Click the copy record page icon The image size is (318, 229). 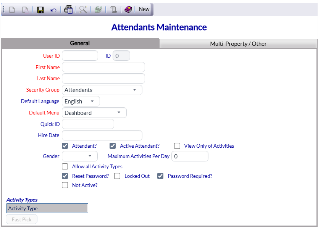25,10
